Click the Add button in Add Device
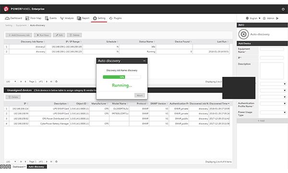Viewport: 288px width, 173px height. coord(262,121)
